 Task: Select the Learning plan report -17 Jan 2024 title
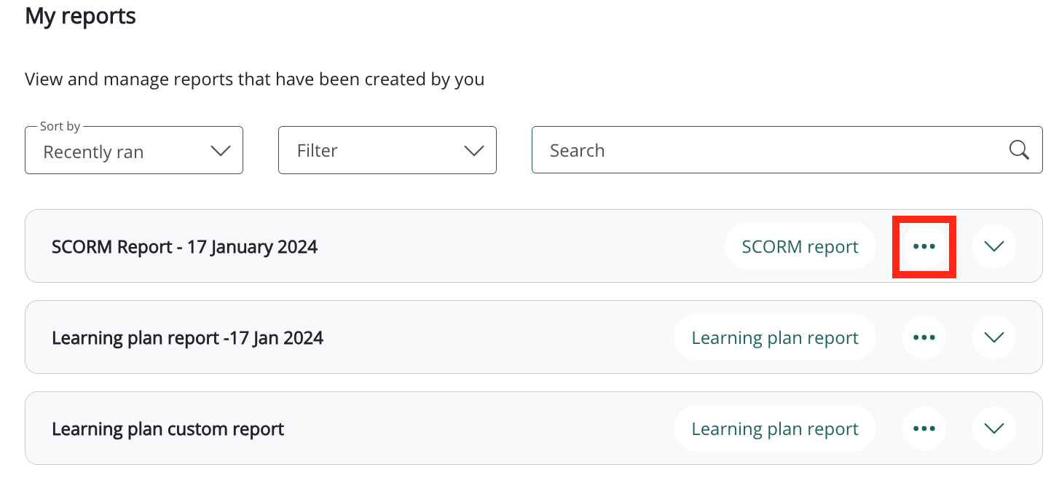(187, 338)
